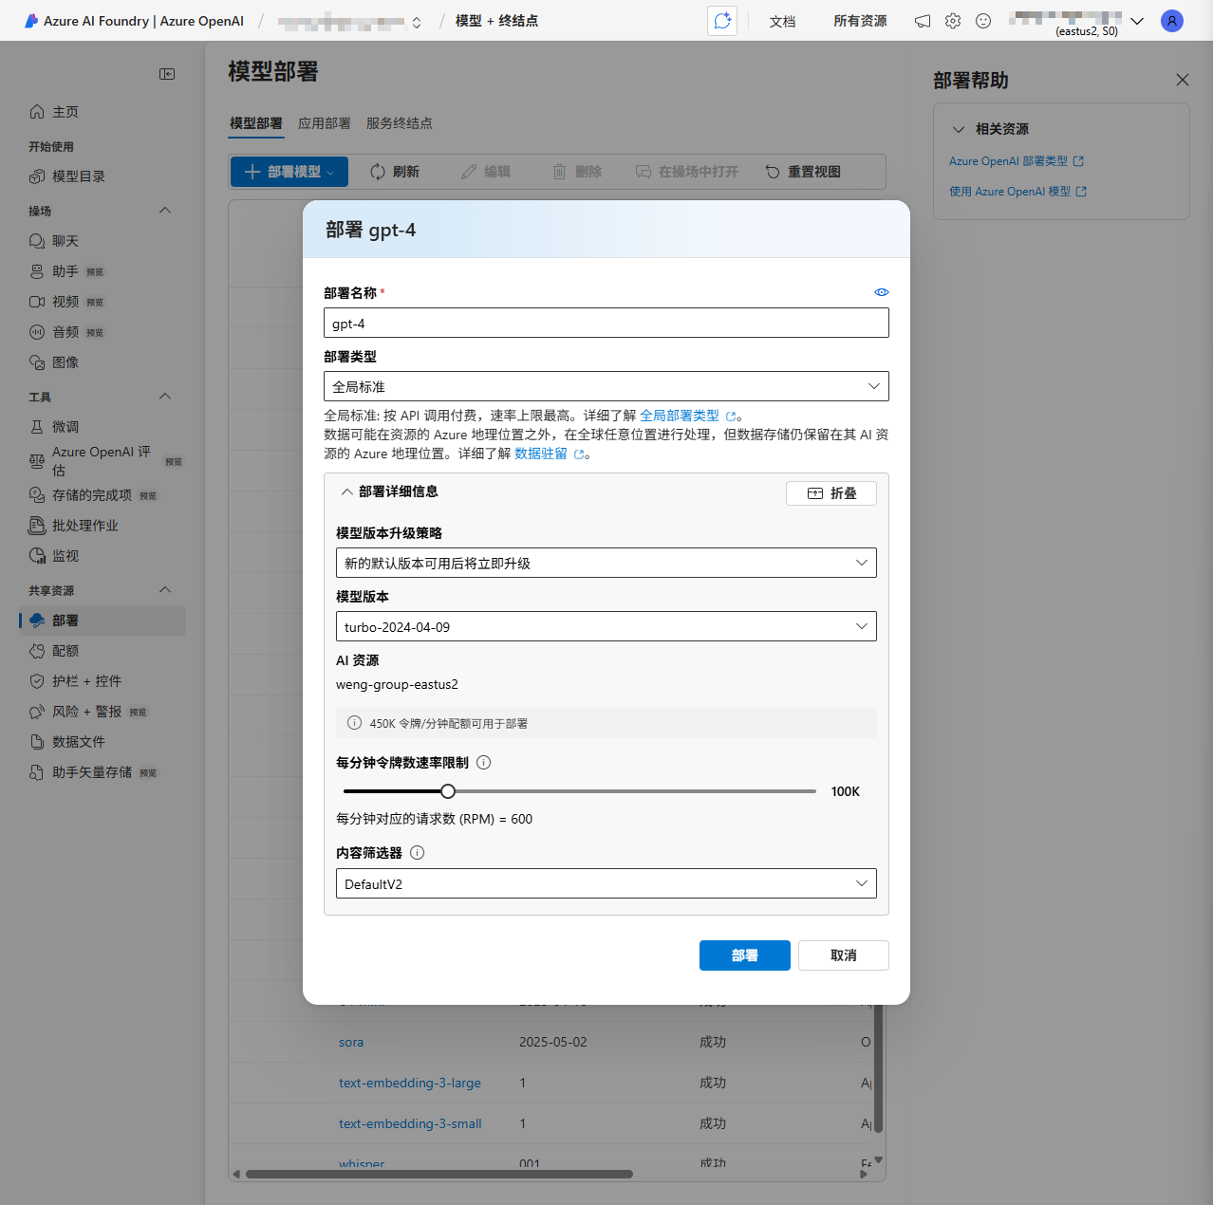Click the 部署 button to deploy gpt-4

click(744, 955)
